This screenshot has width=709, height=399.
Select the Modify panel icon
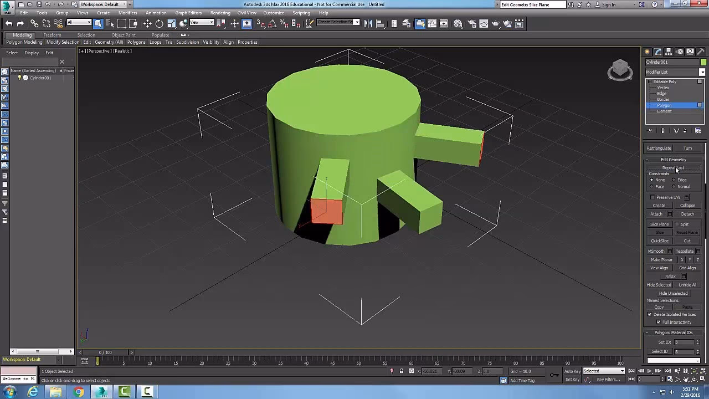point(657,52)
